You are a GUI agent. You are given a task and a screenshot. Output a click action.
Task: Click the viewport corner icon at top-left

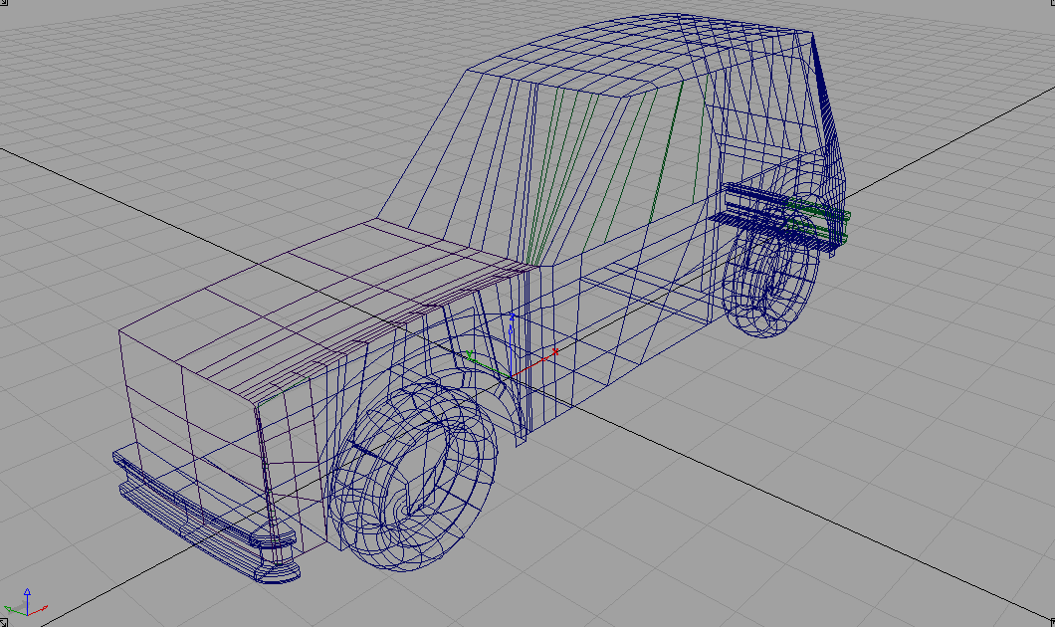pyautogui.click(x=3, y=3)
